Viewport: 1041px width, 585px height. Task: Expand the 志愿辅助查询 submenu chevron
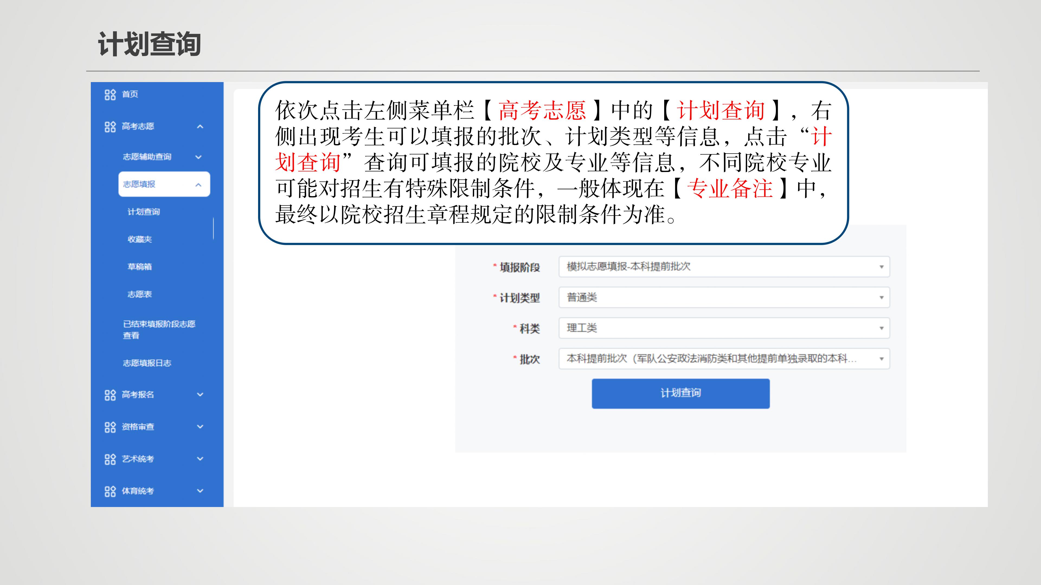[198, 157]
